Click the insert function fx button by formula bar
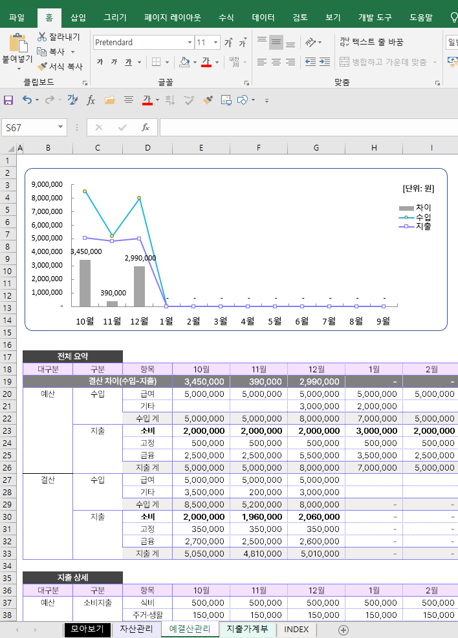The height and width of the screenshot is (638, 458). pyautogui.click(x=146, y=127)
